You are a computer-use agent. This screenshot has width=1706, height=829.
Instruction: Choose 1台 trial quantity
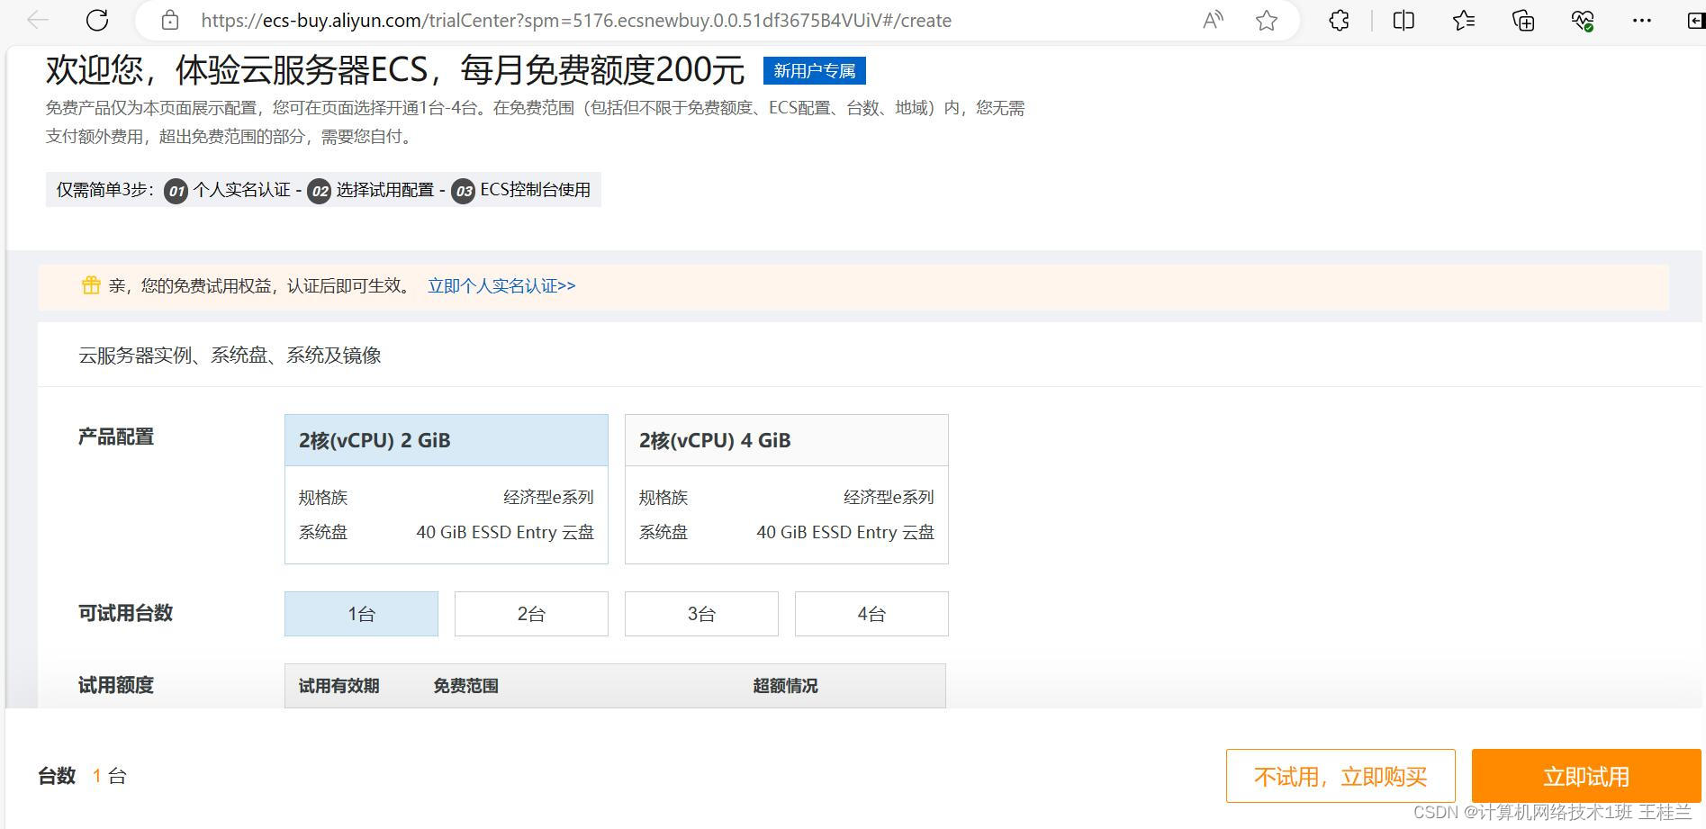(361, 614)
